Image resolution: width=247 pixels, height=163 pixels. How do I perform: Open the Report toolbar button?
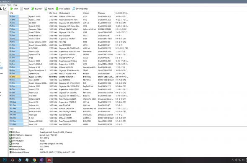[x=25, y=9]
